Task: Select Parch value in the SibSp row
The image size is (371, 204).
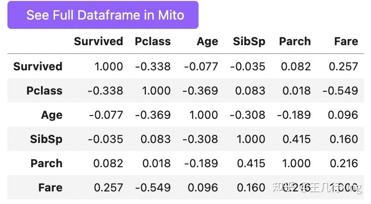Action: 296,139
